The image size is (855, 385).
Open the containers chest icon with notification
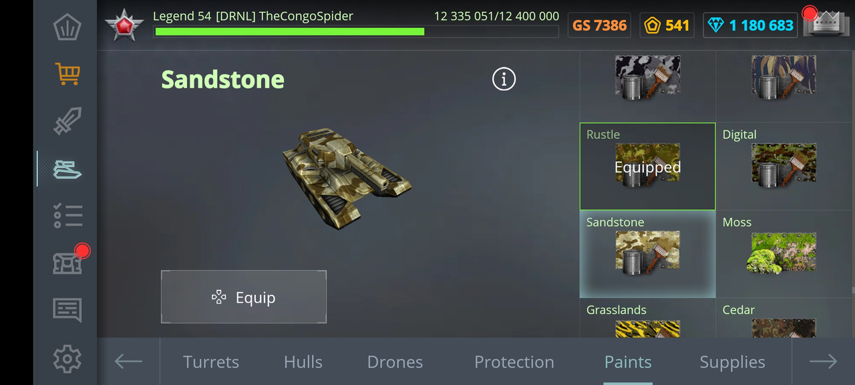coord(67,263)
